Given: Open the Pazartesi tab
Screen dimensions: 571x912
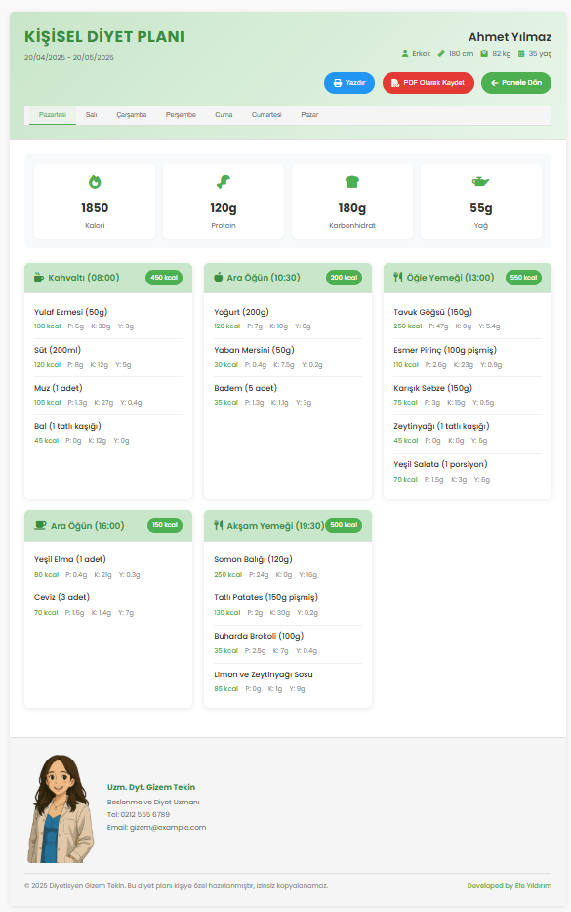Looking at the screenshot, I should point(53,115).
